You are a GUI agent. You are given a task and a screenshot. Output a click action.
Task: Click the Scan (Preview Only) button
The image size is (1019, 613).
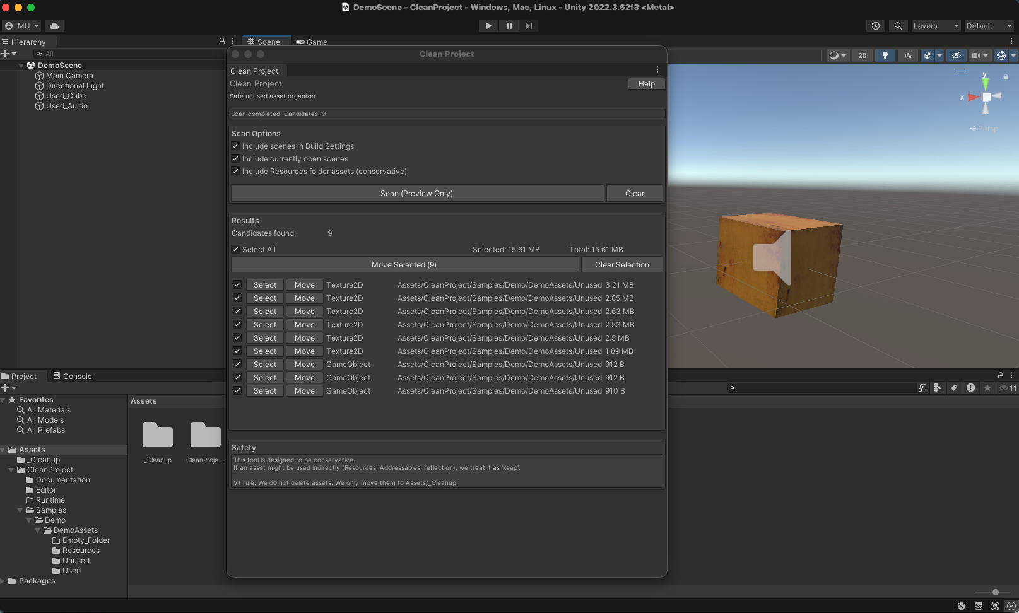[x=416, y=193]
